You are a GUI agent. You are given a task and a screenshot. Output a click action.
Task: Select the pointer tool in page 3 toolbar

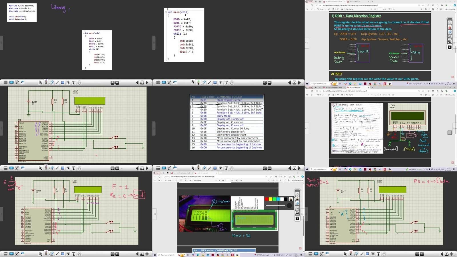point(41,83)
